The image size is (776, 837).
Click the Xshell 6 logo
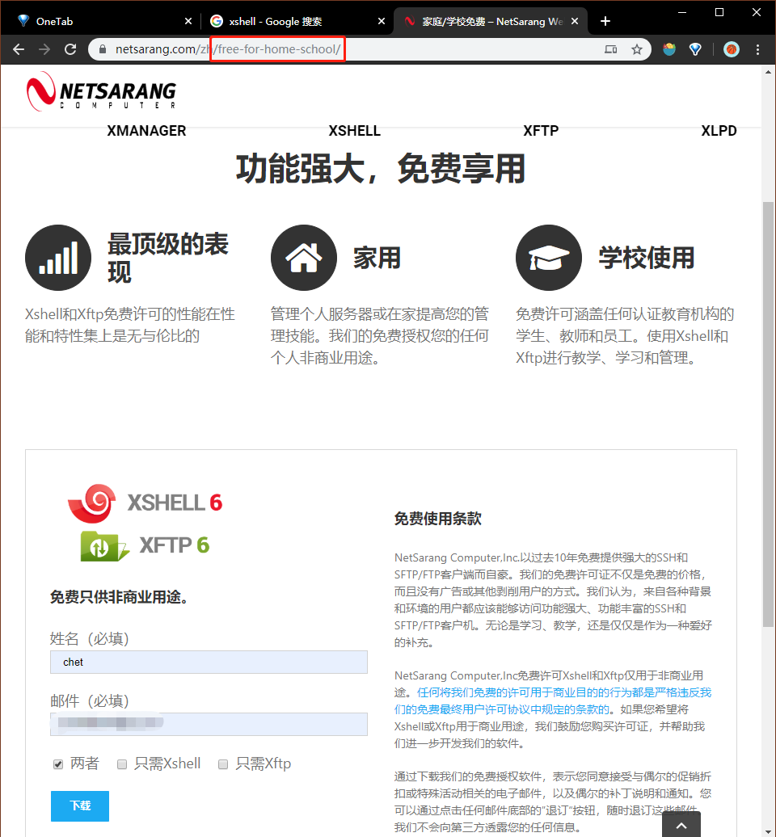pyautogui.click(x=145, y=503)
